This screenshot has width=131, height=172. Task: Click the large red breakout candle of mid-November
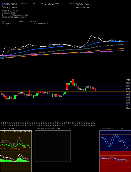point(67,87)
